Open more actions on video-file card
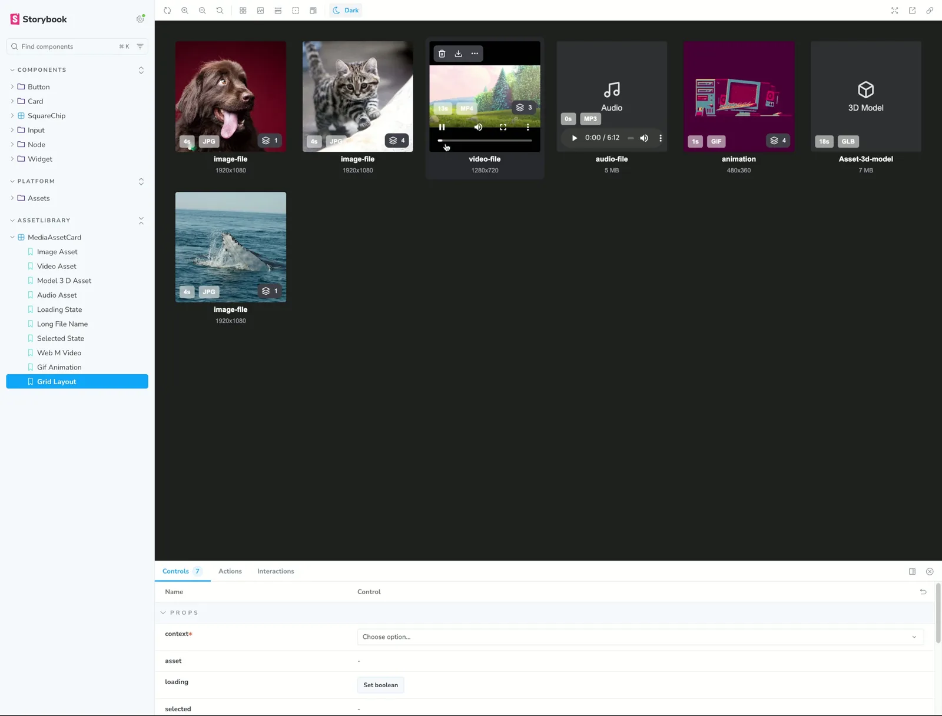The width and height of the screenshot is (942, 716). click(475, 54)
